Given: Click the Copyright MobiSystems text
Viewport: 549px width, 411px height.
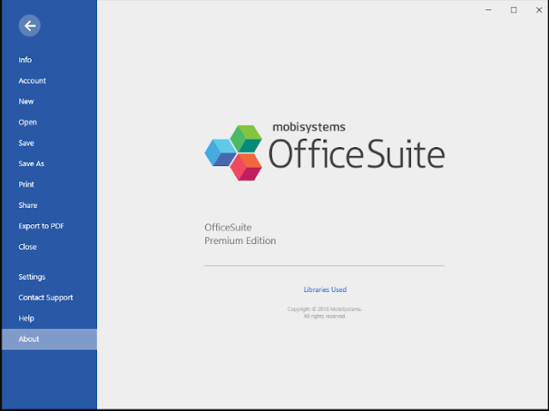Looking at the screenshot, I should click(x=324, y=313).
